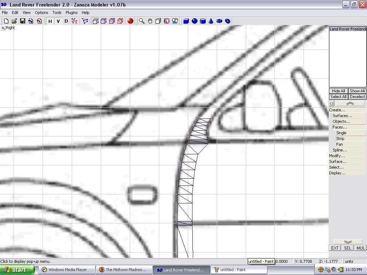Expand the Modify... command group
This screenshot has height=275, width=367.
(x=337, y=156)
